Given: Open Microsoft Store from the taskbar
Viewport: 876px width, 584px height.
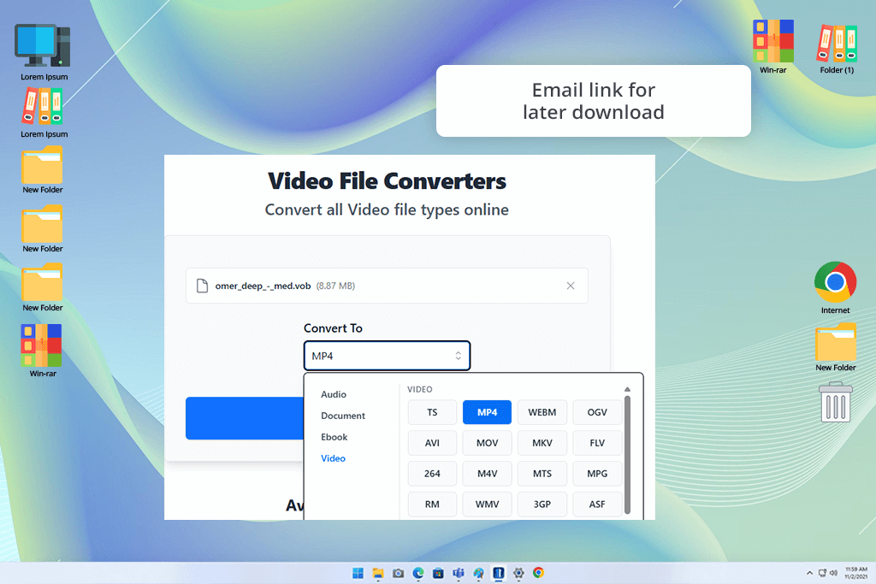Looking at the screenshot, I should (439, 573).
